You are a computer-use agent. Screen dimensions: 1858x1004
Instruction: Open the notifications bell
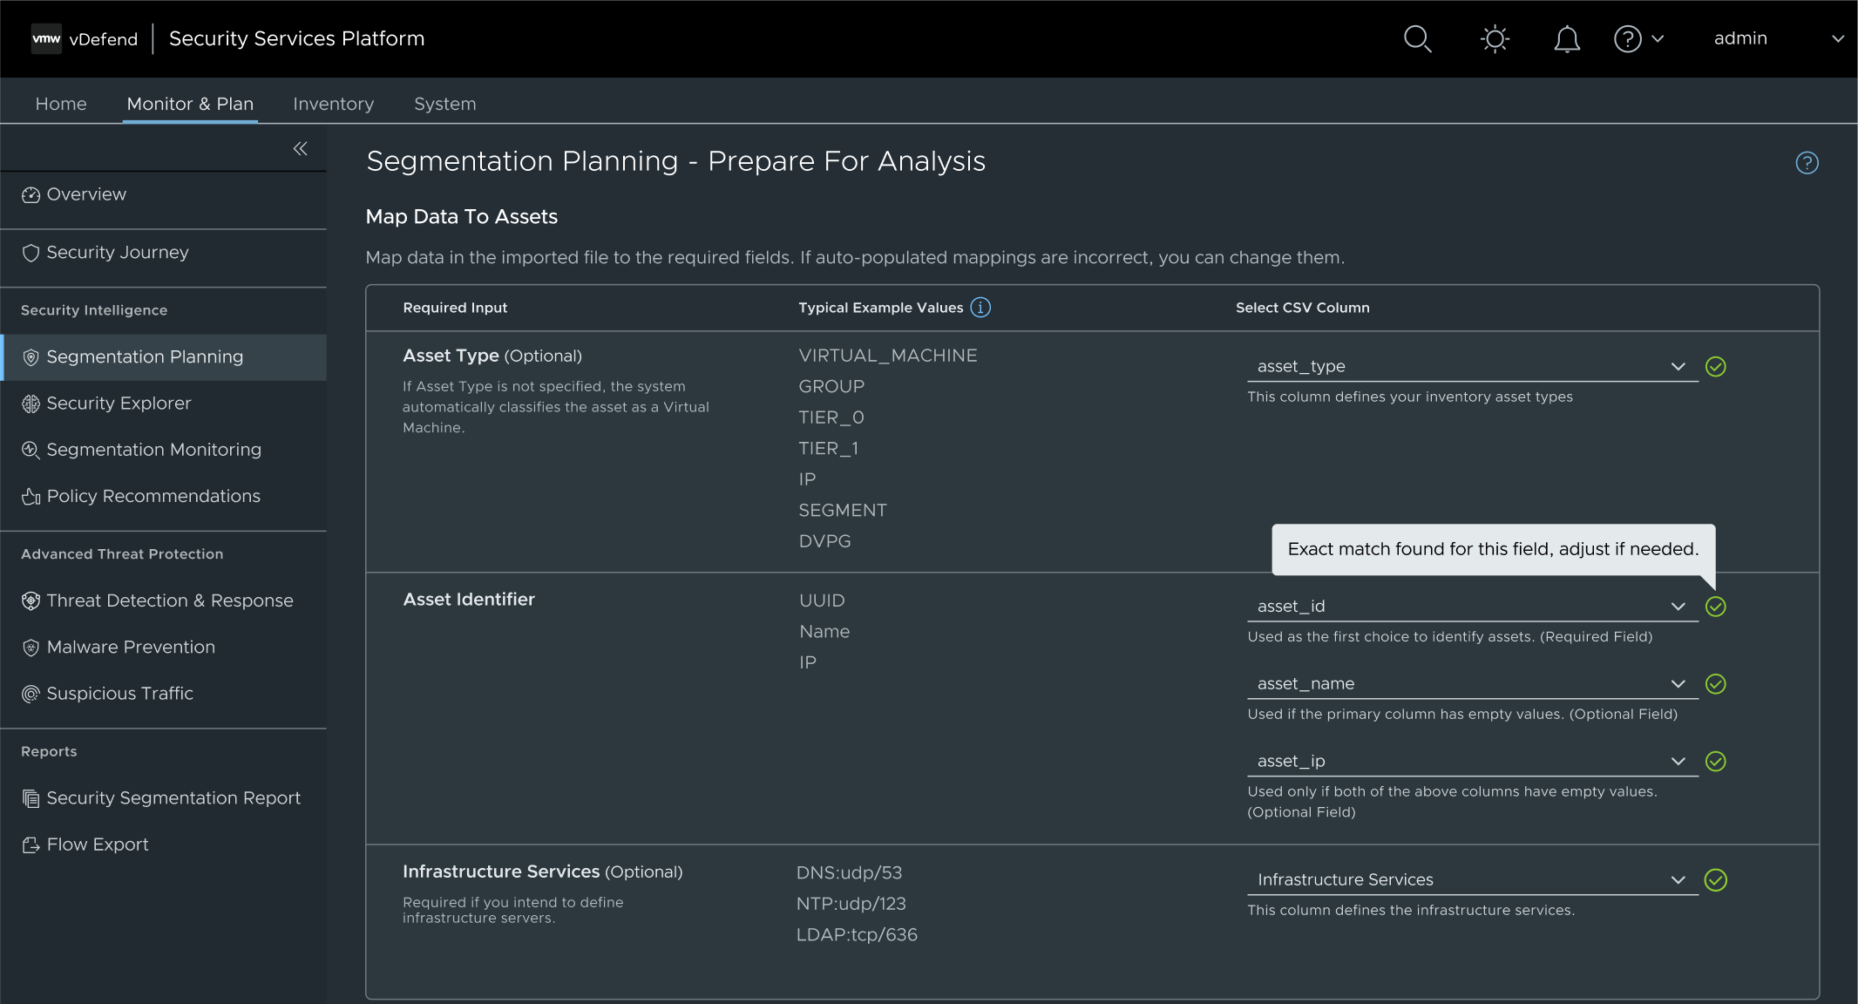(x=1566, y=39)
